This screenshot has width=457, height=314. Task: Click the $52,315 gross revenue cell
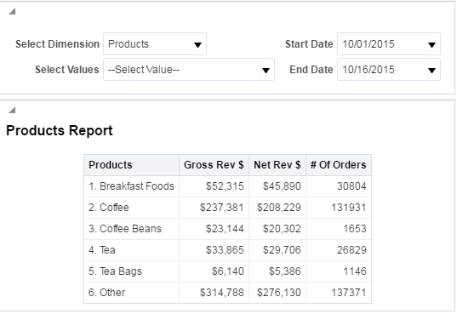coord(214,186)
